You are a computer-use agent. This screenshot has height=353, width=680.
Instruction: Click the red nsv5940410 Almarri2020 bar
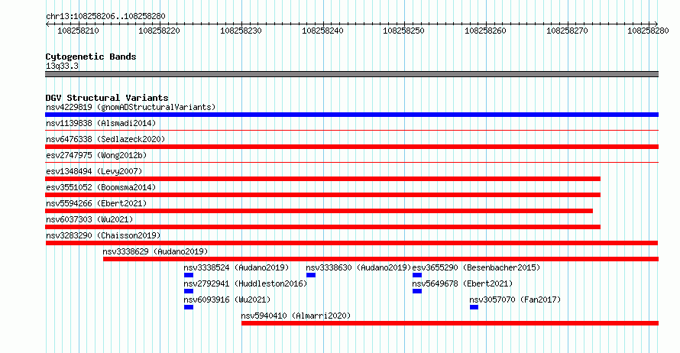coord(450,323)
